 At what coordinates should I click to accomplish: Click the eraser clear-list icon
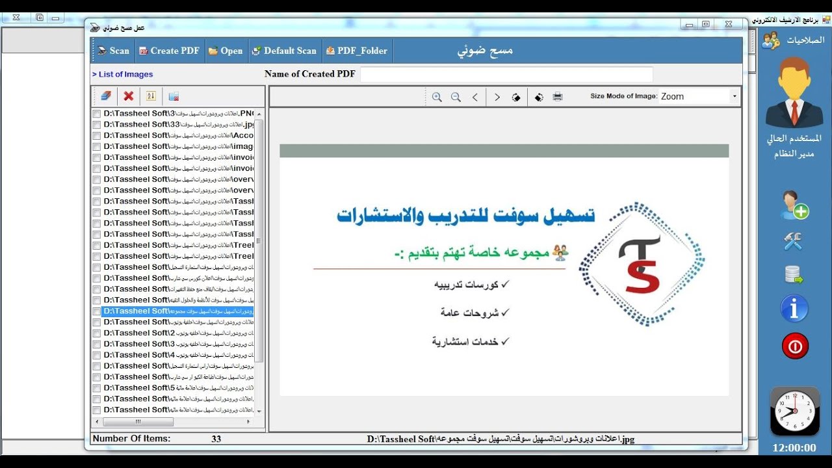tap(105, 96)
